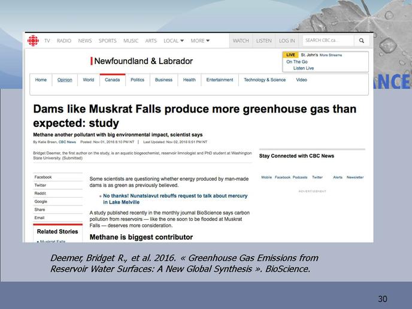Viewport: 412px width, 309px height.
Task: Click Newsletter under Stay Connected
Action: pyautogui.click(x=355, y=177)
